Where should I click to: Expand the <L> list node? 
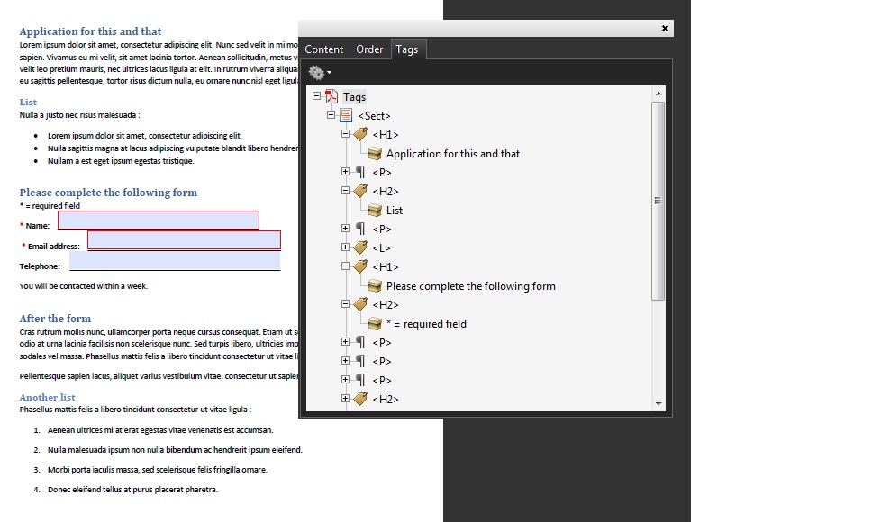(x=345, y=247)
